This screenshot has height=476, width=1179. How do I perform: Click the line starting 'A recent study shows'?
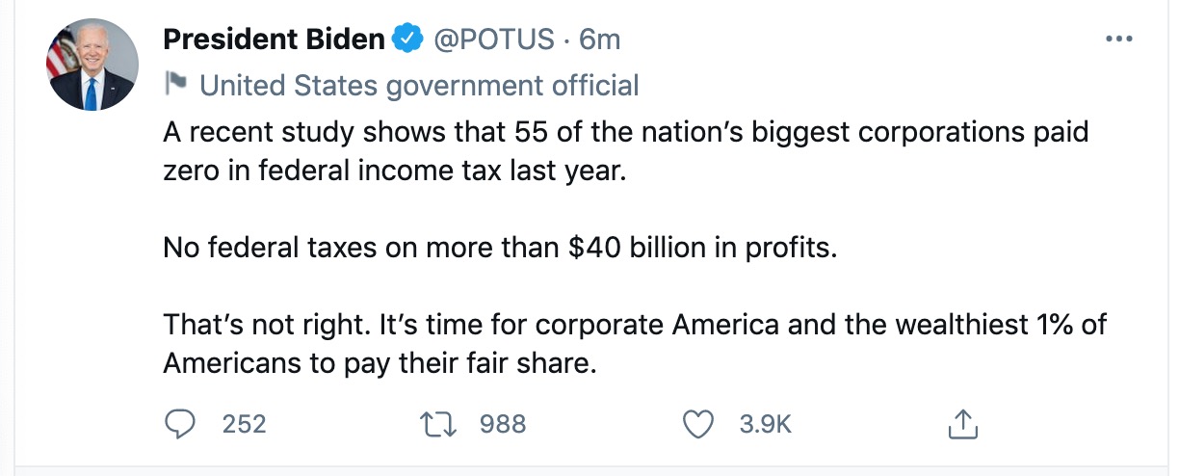(625, 133)
